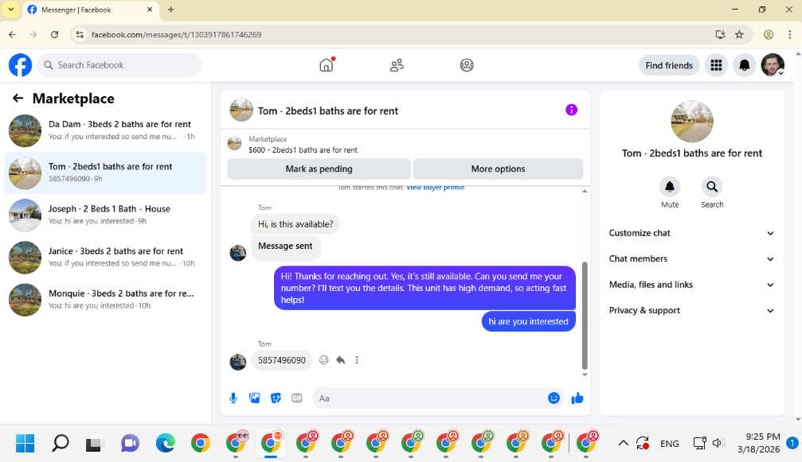Click Find friends button

669,65
